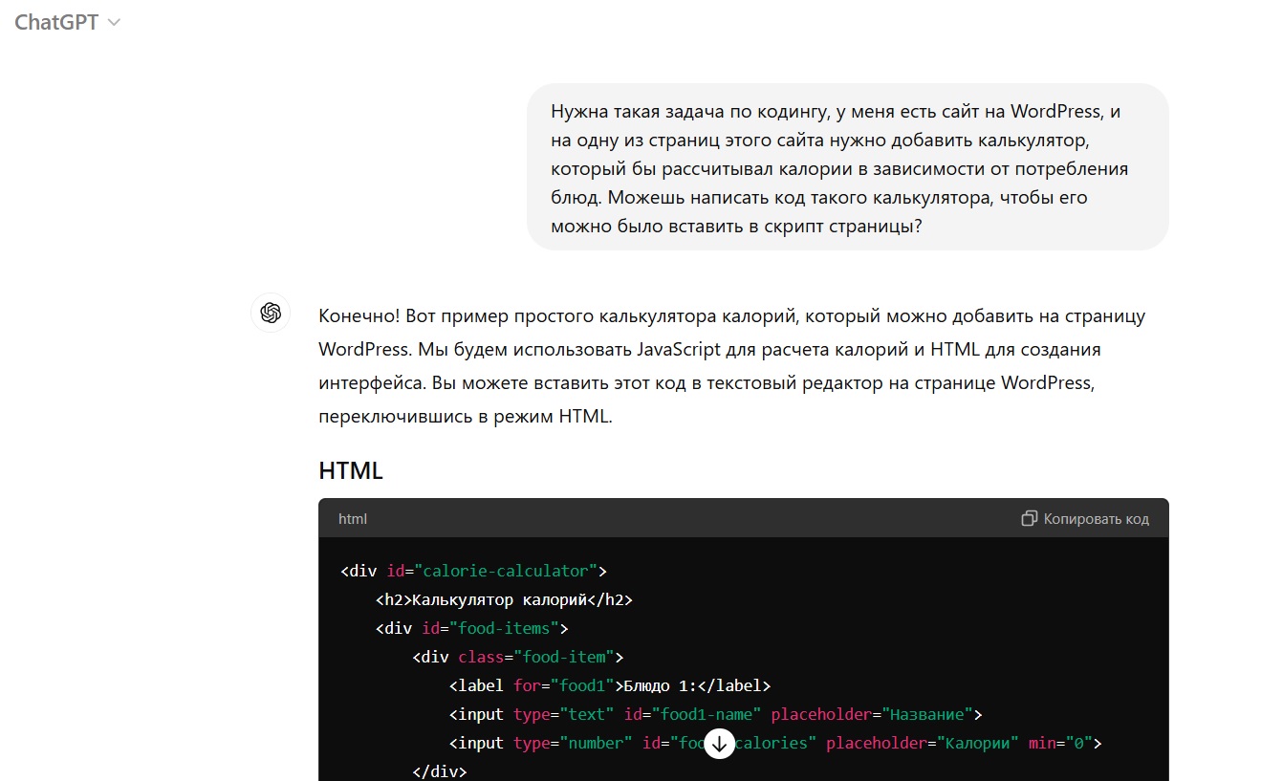The width and height of the screenshot is (1261, 781).
Task: Click the reply paragraph starting with Конечно!
Action: [732, 366]
